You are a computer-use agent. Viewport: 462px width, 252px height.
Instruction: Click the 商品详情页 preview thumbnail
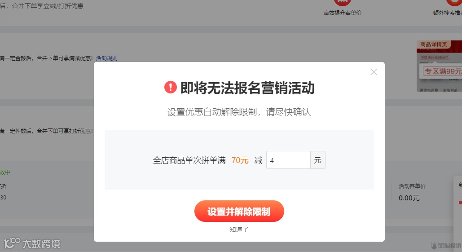pos(439,66)
